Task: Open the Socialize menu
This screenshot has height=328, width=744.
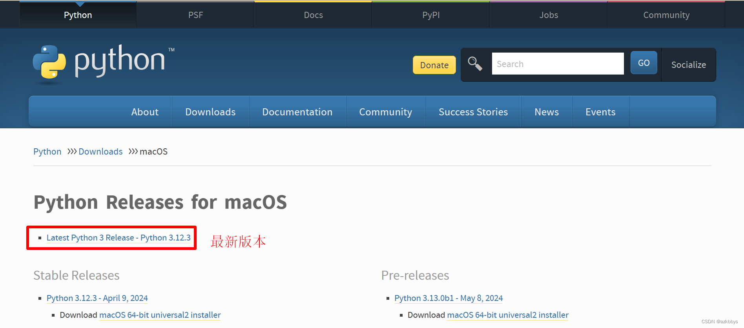Action: point(689,65)
